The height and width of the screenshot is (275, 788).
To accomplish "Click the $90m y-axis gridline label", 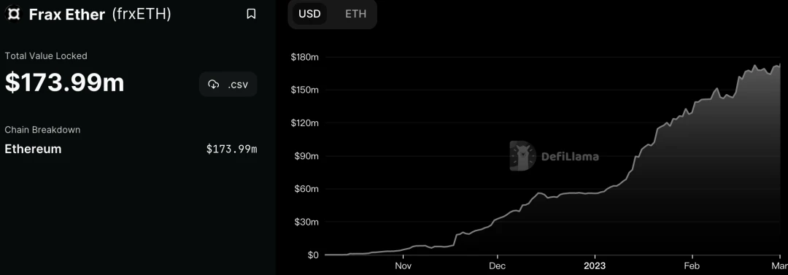I will [306, 156].
